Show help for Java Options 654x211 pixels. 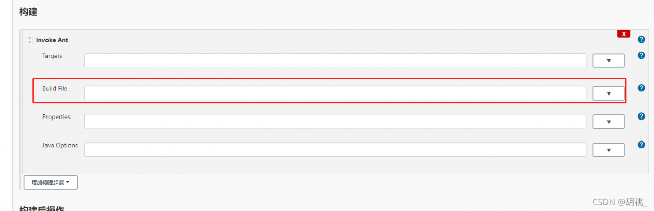tap(641, 145)
